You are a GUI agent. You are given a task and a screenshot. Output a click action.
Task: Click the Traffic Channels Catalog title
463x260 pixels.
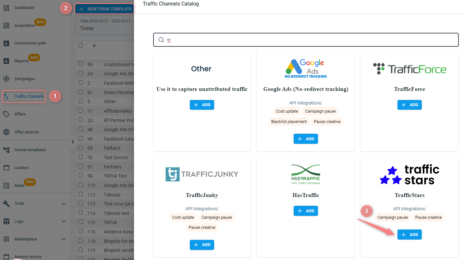171,4
